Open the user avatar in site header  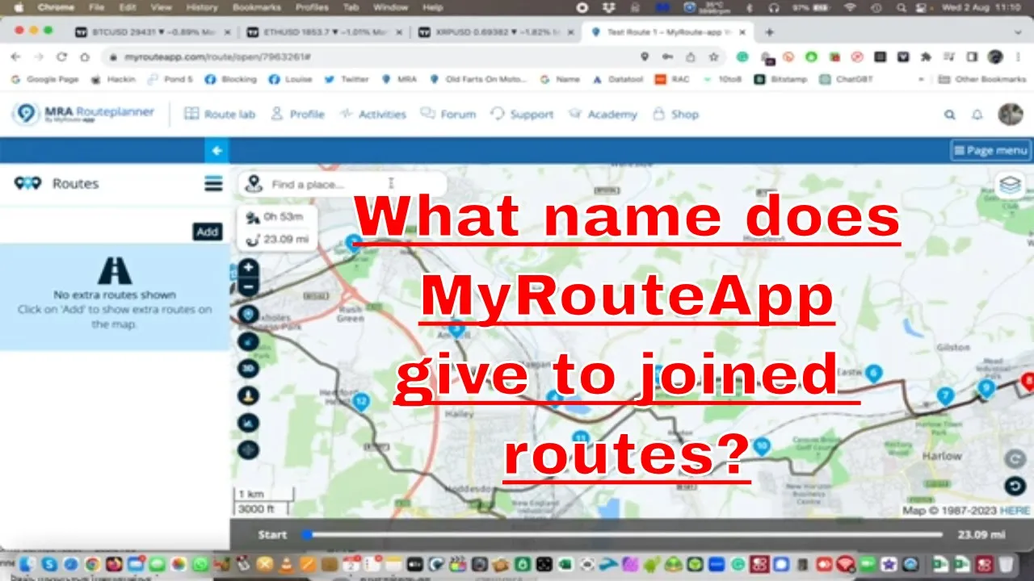click(1011, 114)
